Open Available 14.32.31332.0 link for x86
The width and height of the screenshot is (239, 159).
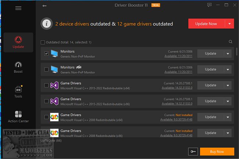(177, 104)
